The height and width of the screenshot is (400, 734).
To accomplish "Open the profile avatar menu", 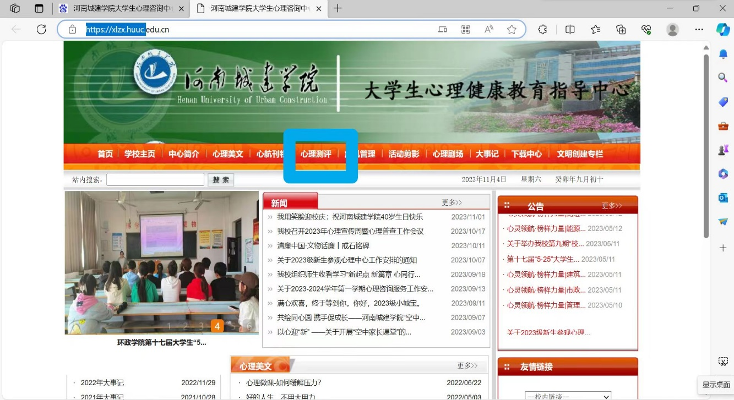I will 673,30.
